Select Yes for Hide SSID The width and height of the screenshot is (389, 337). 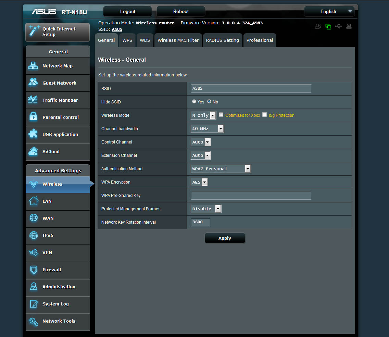pyautogui.click(x=194, y=101)
